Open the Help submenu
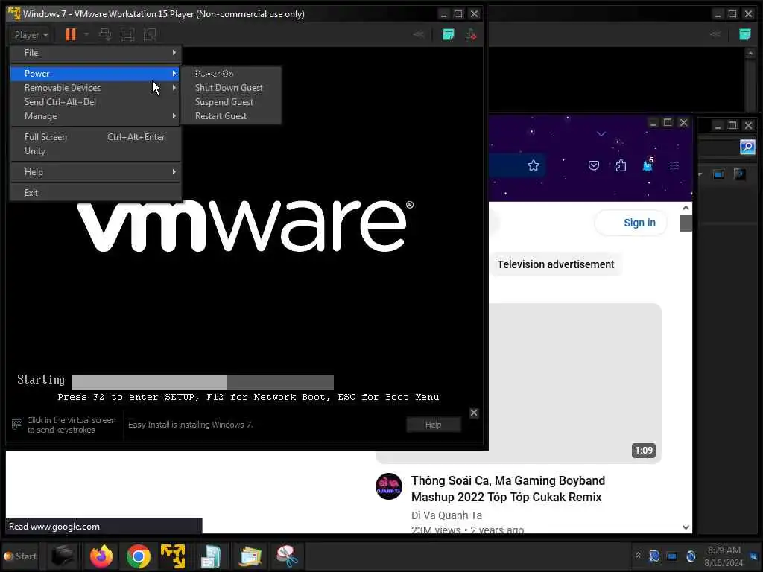This screenshot has height=572, width=763. pos(96,172)
